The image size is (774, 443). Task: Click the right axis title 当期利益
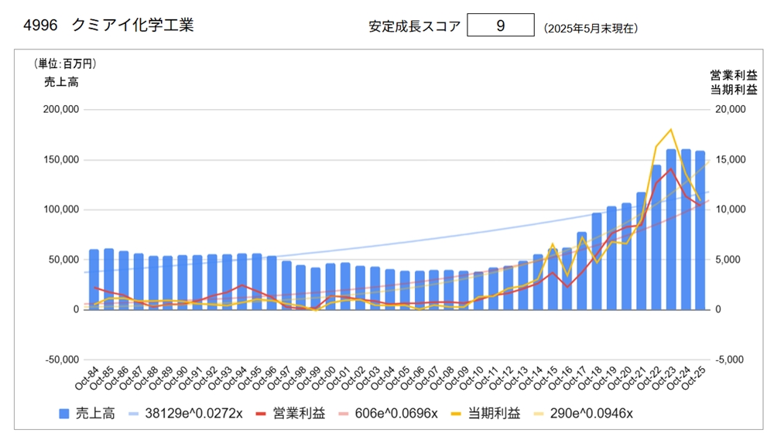pyautogui.click(x=734, y=89)
